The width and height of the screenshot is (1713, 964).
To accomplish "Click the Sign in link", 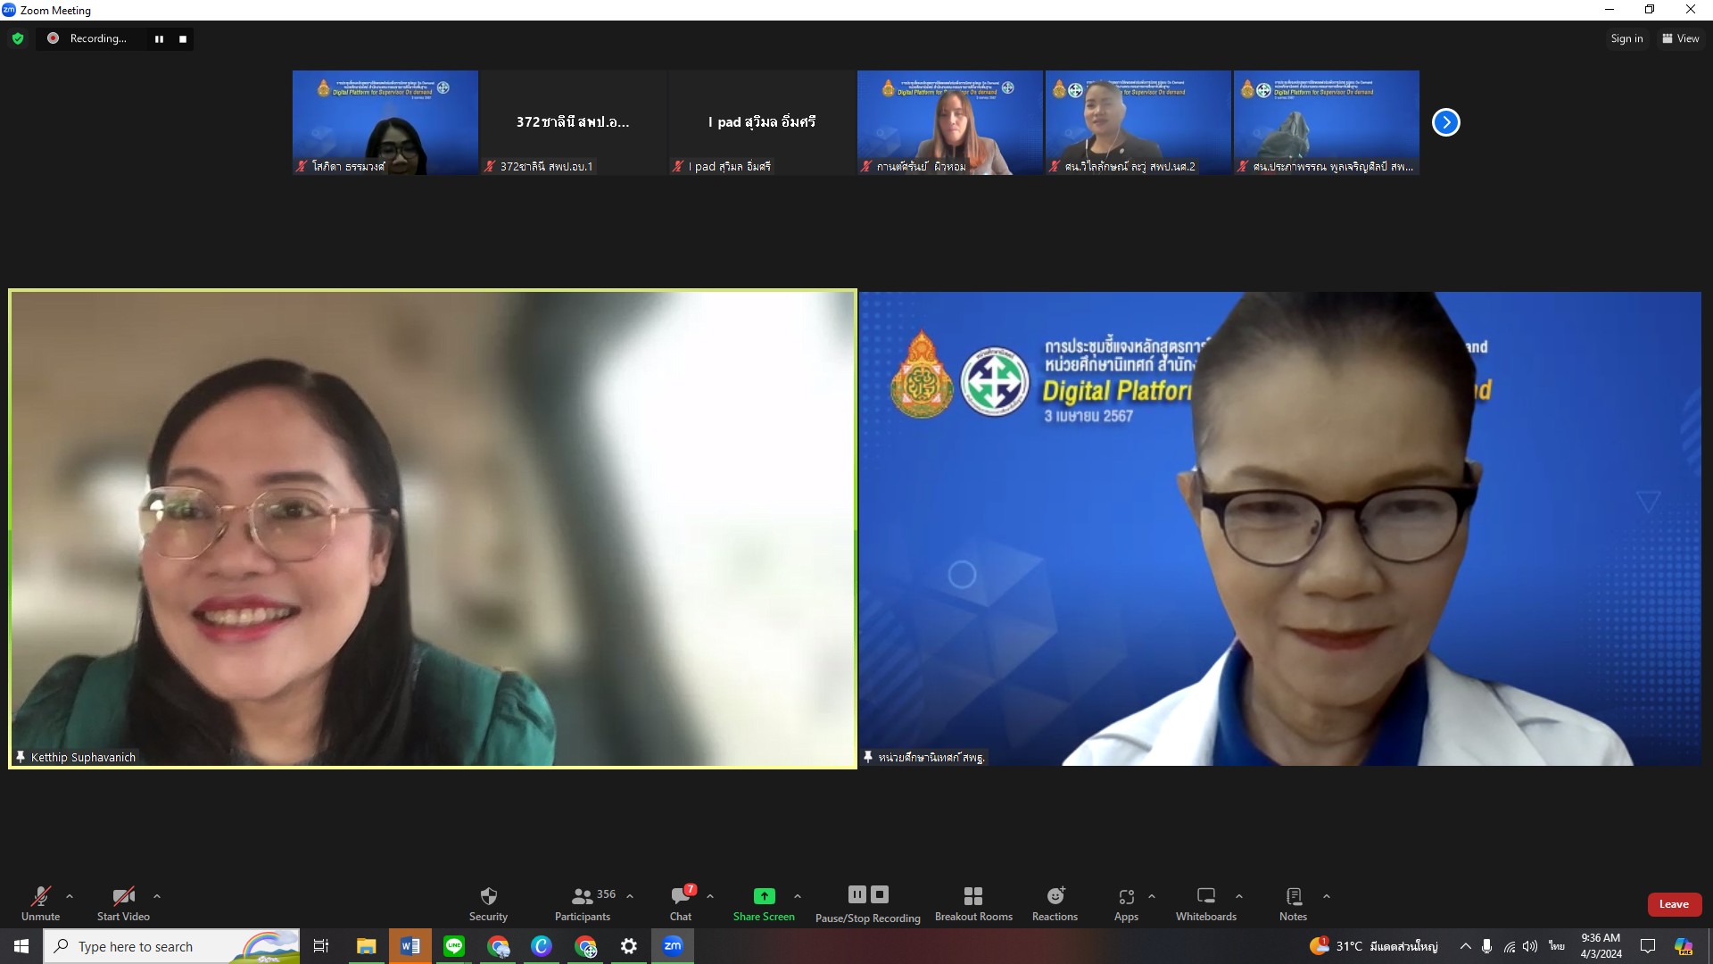I will point(1626,38).
